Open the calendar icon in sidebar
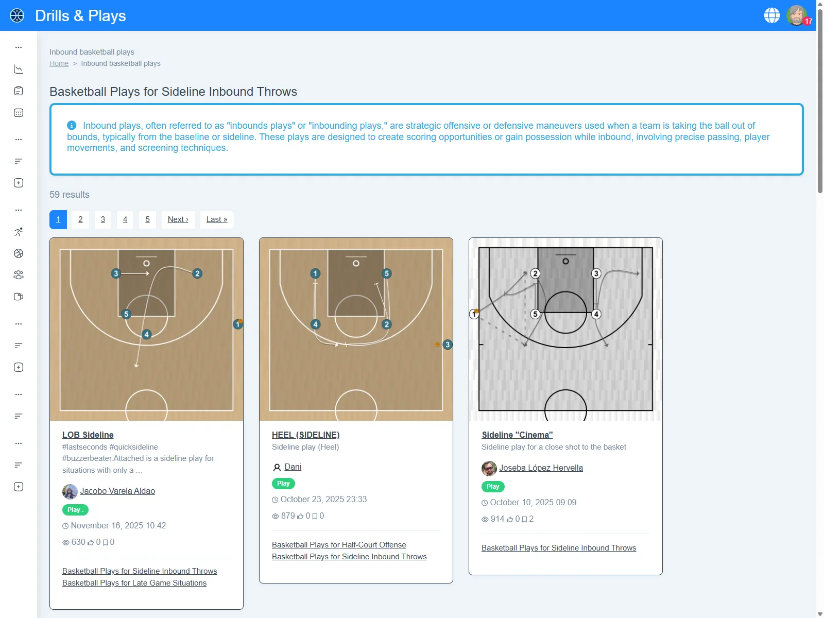Viewport: 824px width, 618px height. (19, 113)
